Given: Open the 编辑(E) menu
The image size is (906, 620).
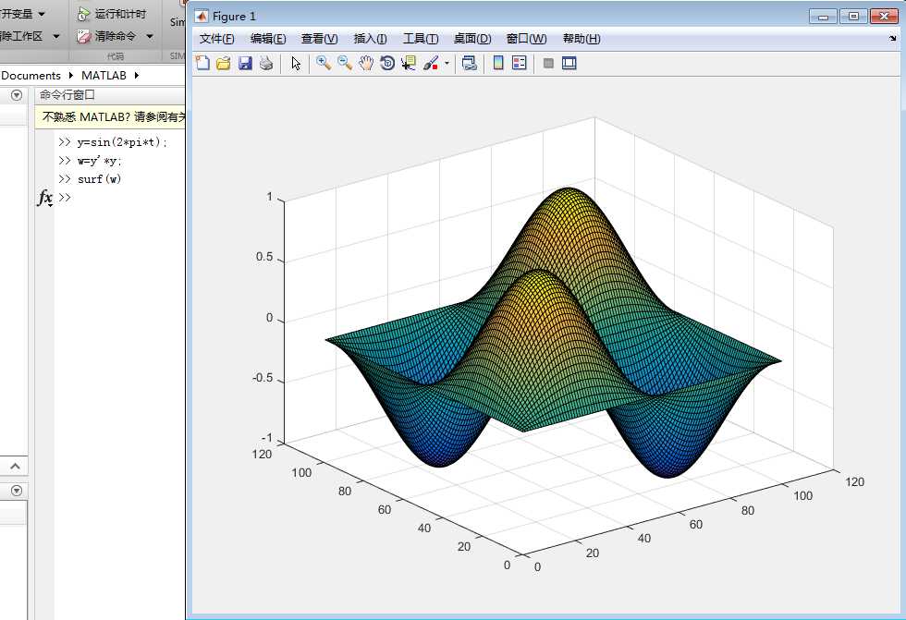Looking at the screenshot, I should pyautogui.click(x=268, y=39).
